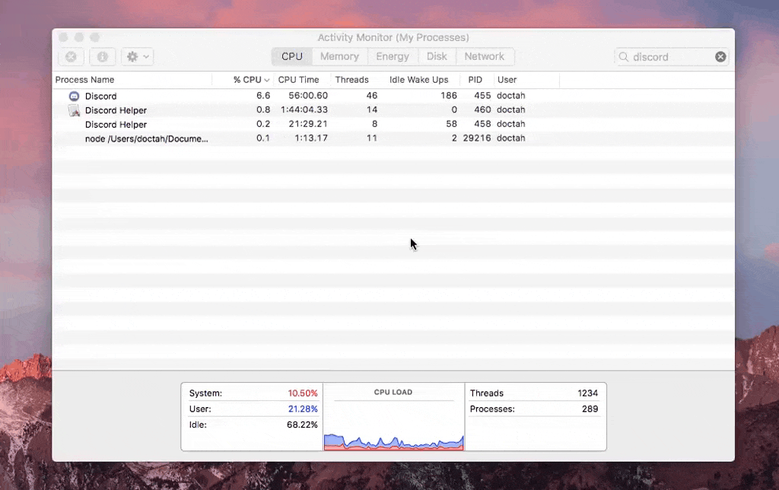Viewport: 779px width, 490px height.
Task: Clear the search field with the X icon
Action: pos(720,57)
